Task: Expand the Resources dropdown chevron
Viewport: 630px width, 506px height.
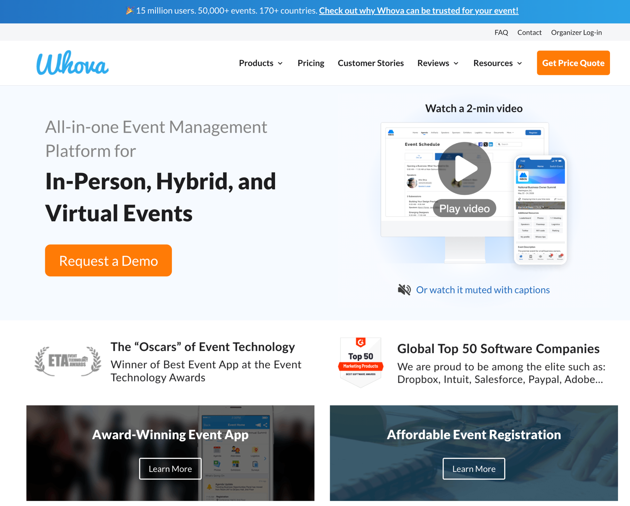Action: (520, 63)
